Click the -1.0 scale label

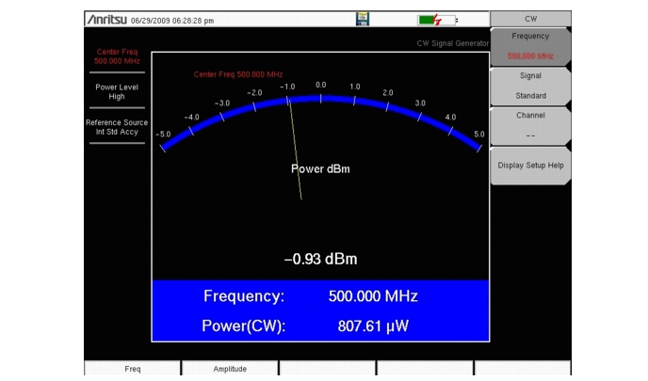287,87
